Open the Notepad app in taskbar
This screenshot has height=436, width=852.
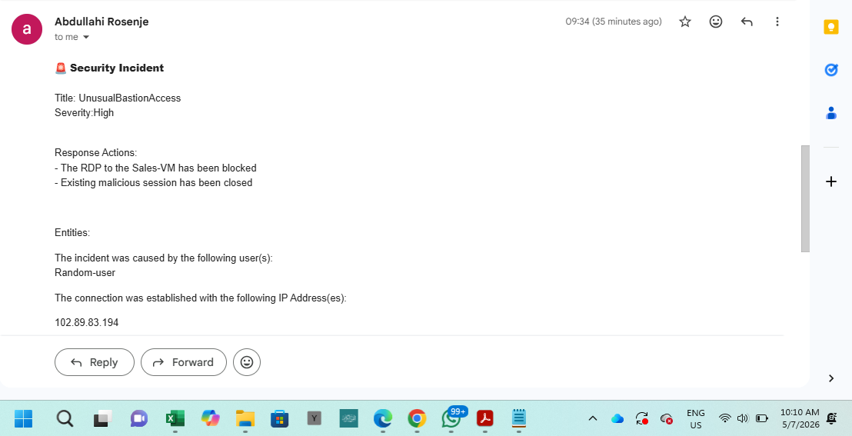[519, 418]
